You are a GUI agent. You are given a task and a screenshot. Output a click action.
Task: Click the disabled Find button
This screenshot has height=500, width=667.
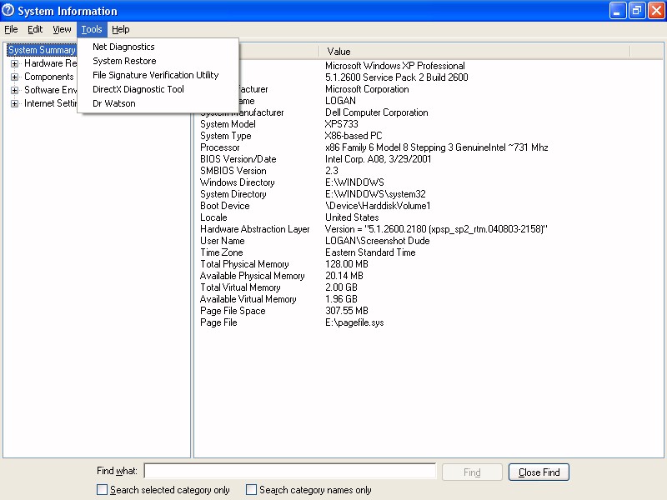click(x=472, y=472)
